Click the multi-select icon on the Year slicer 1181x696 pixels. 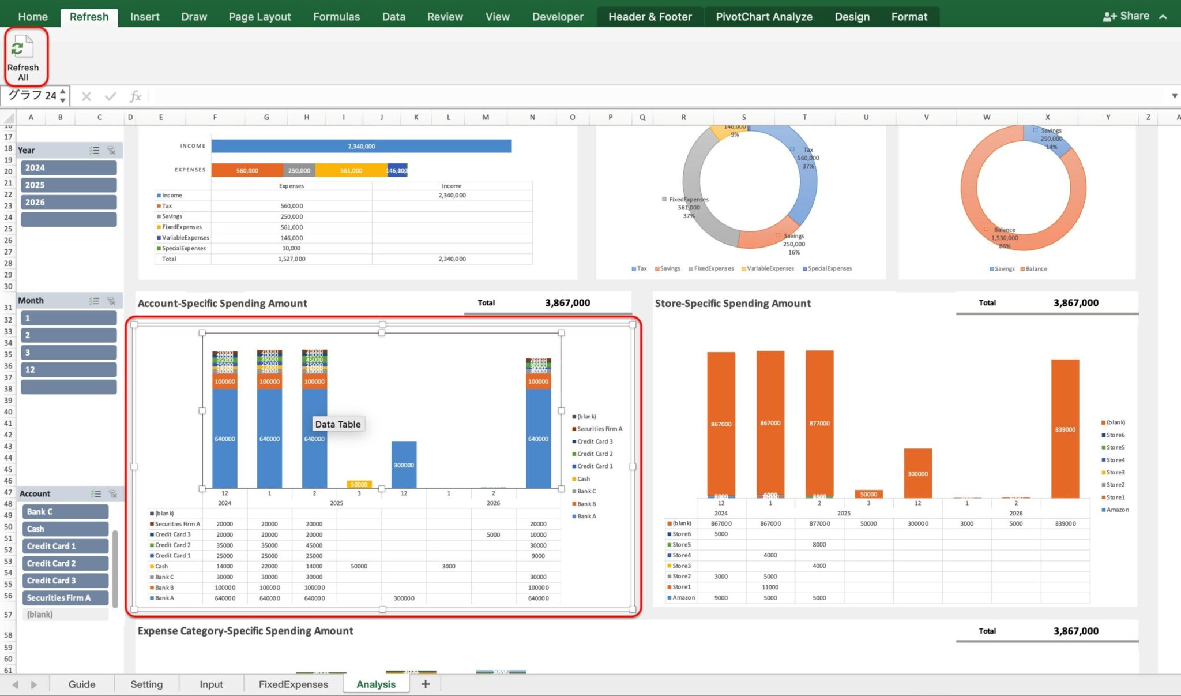click(94, 149)
